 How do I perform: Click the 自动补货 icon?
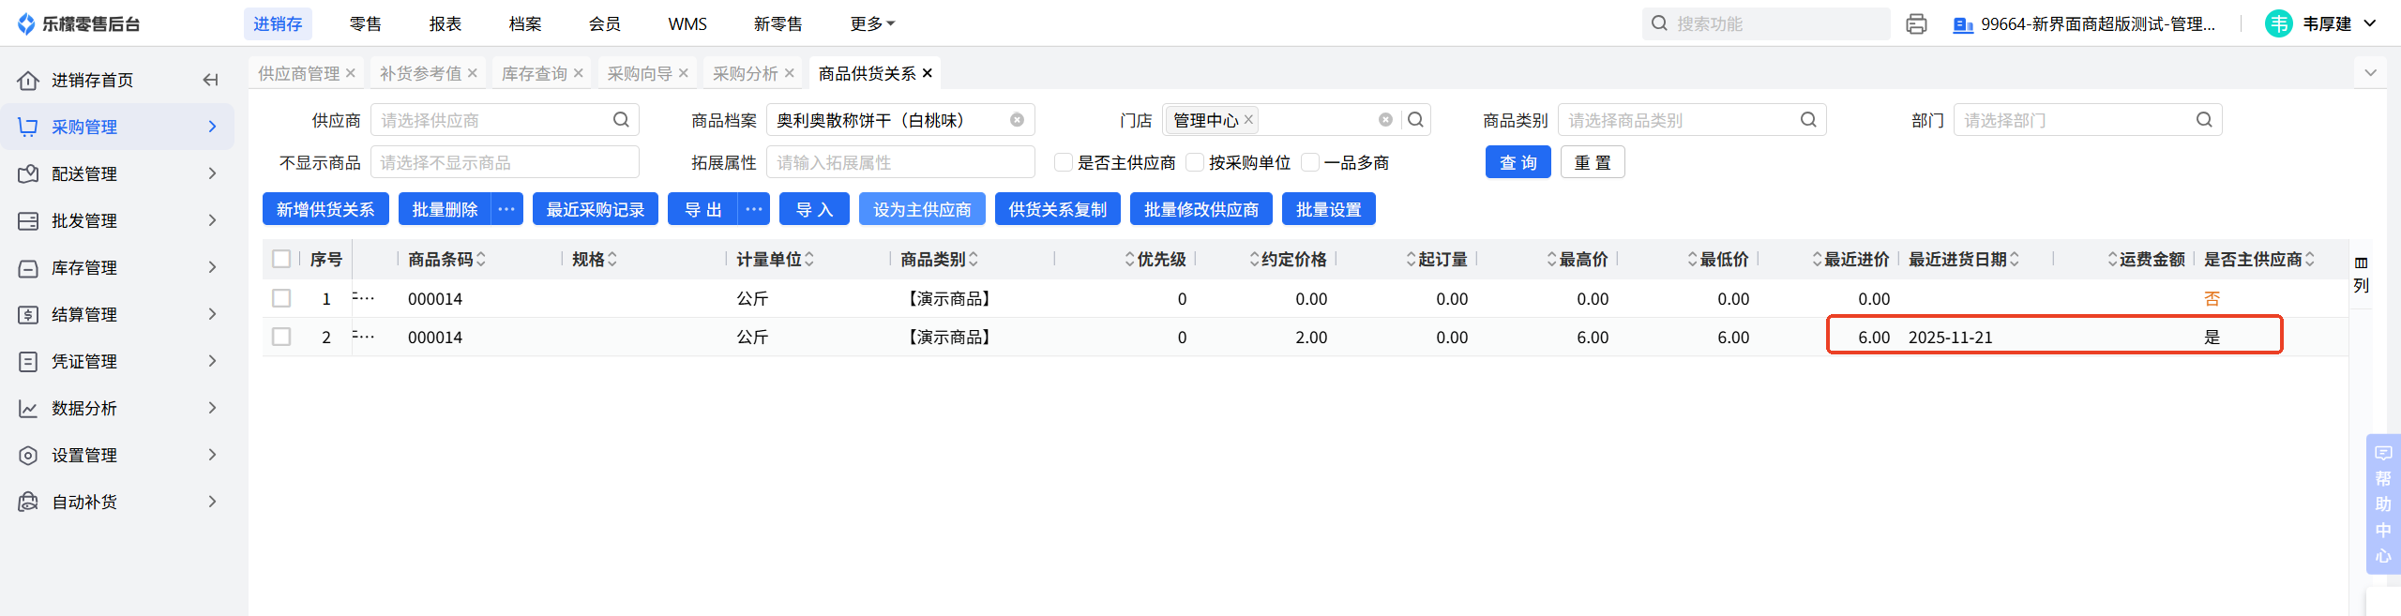coord(28,502)
